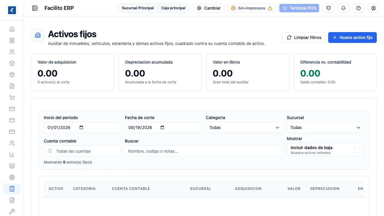This screenshot has width=384, height=216.
Task: Open calendar picker for Fecha de corte
Action: [x=162, y=127]
